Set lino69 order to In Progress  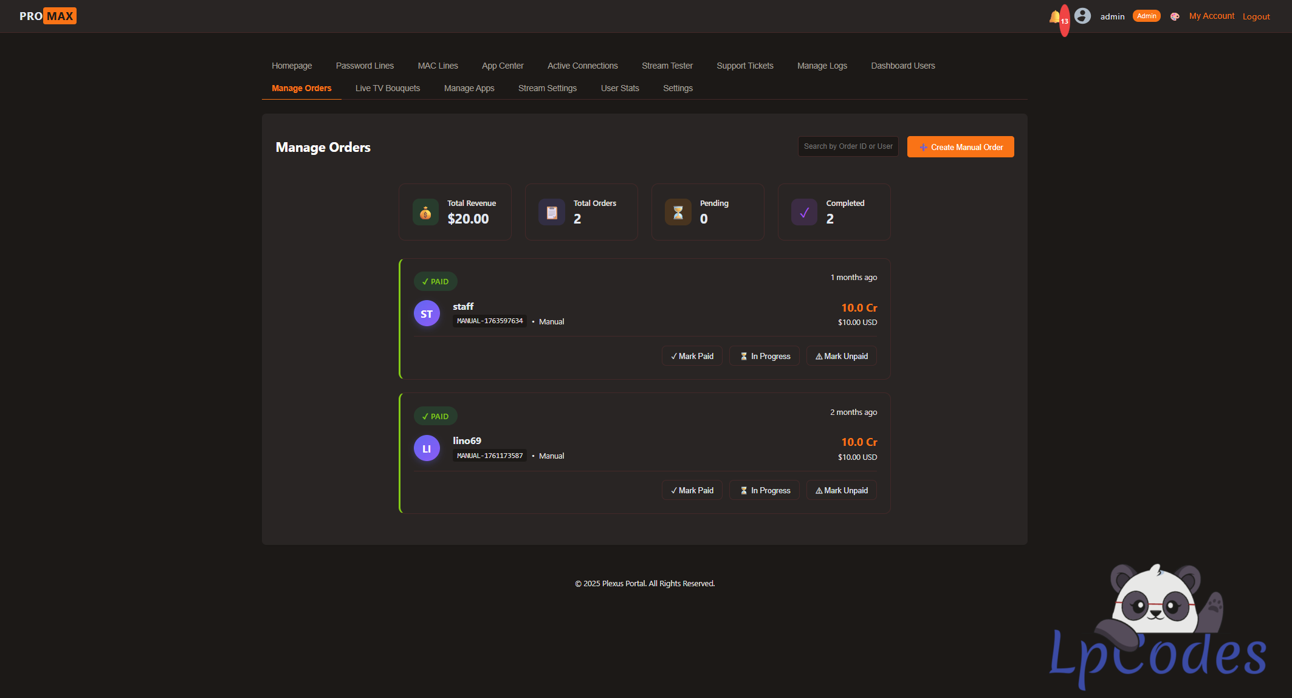click(765, 490)
